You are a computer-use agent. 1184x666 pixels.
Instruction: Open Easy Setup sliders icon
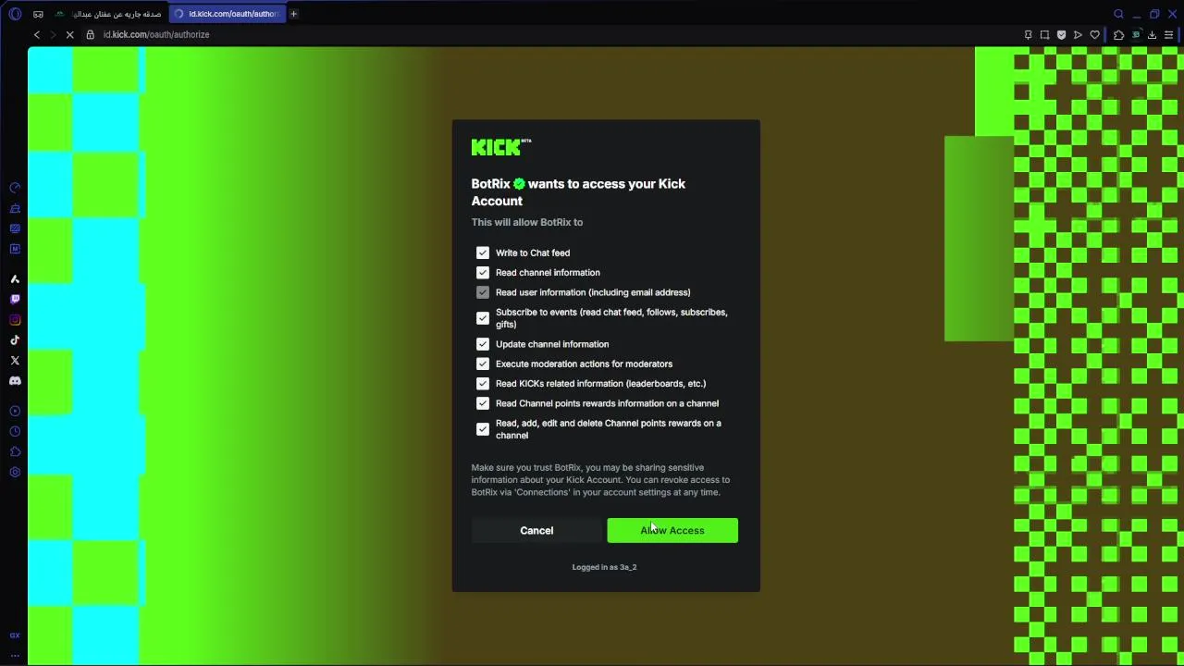point(1169,35)
